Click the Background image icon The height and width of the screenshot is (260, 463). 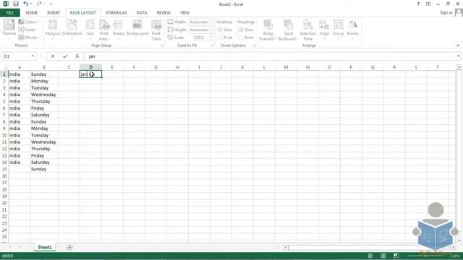click(137, 25)
